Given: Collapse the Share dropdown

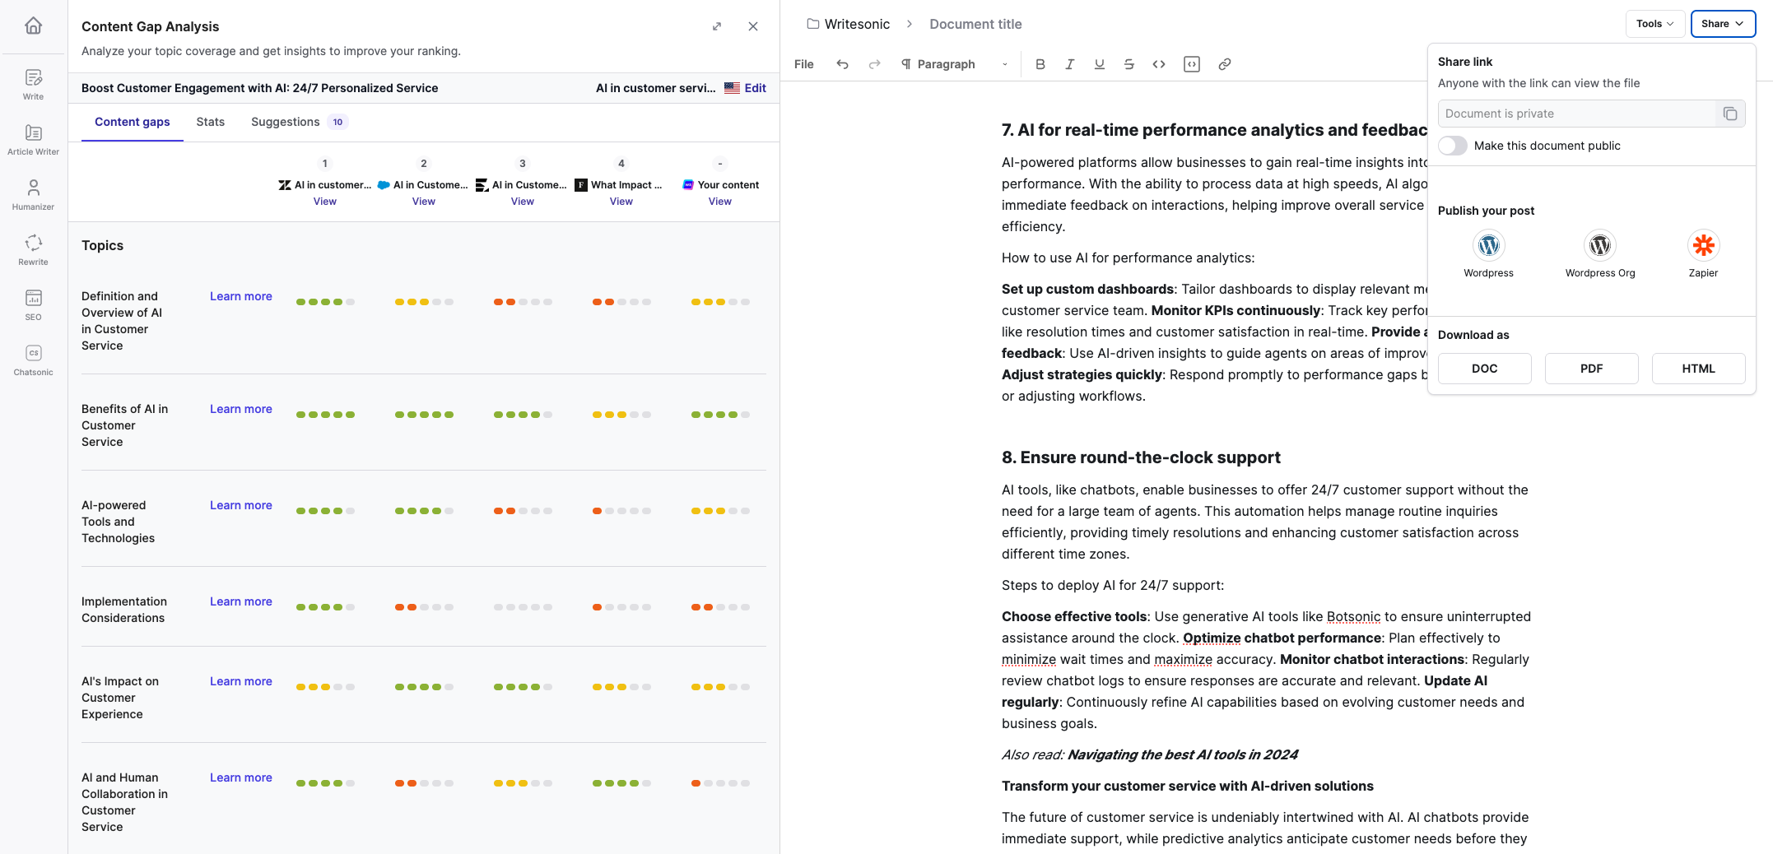Looking at the screenshot, I should coord(1723,24).
